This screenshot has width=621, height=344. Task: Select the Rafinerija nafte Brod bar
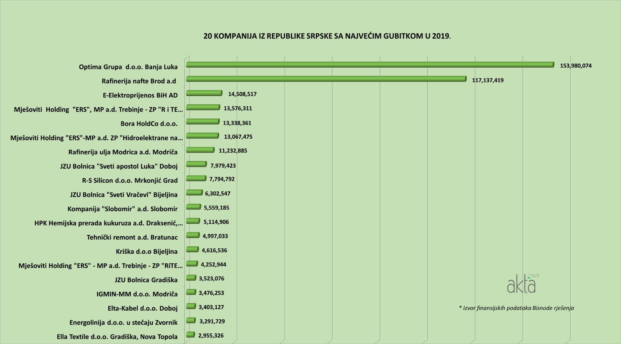326,79
